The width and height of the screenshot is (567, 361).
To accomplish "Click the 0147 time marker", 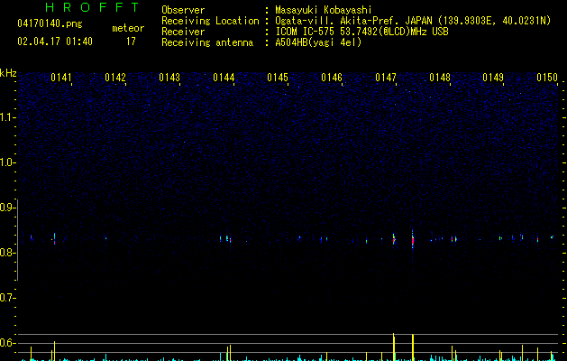I will point(386,78).
